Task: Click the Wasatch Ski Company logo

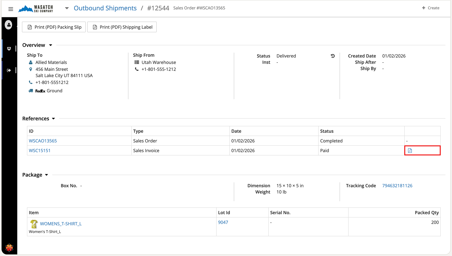Action: 36,8
